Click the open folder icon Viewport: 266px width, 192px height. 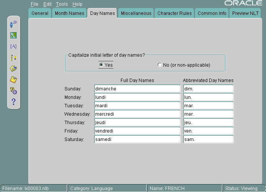tap(13, 69)
